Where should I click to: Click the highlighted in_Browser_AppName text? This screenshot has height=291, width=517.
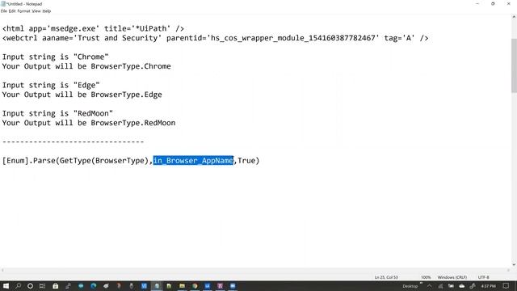[x=193, y=160]
